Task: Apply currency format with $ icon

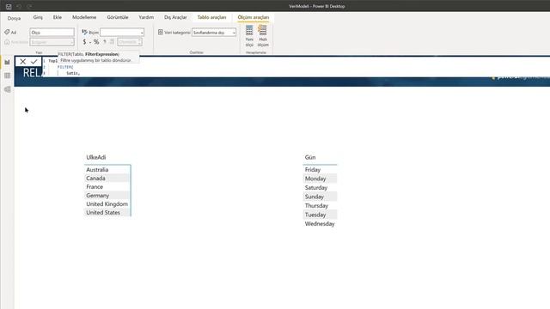Action: pyautogui.click(x=84, y=42)
